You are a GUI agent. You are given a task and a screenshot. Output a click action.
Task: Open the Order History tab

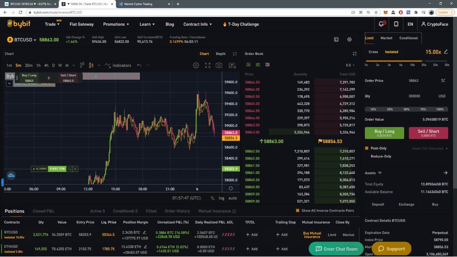pos(177,211)
